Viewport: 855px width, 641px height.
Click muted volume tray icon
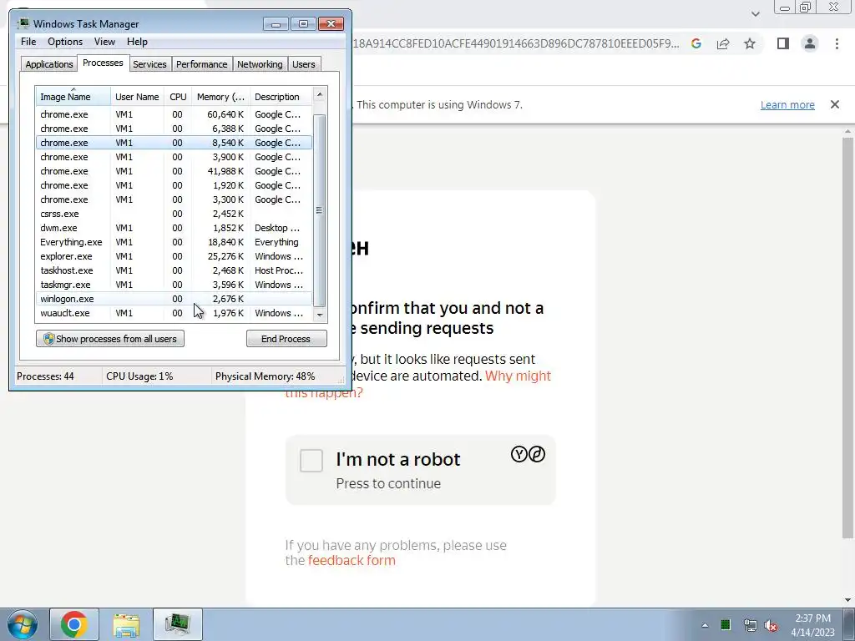[x=771, y=625]
